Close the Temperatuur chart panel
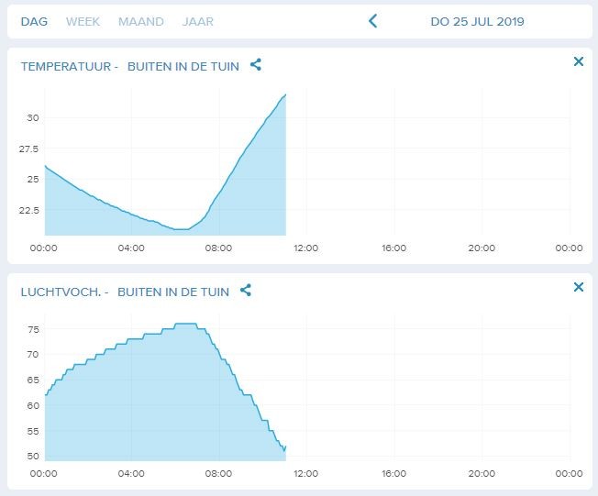Viewport: 598px width, 496px height. [579, 61]
